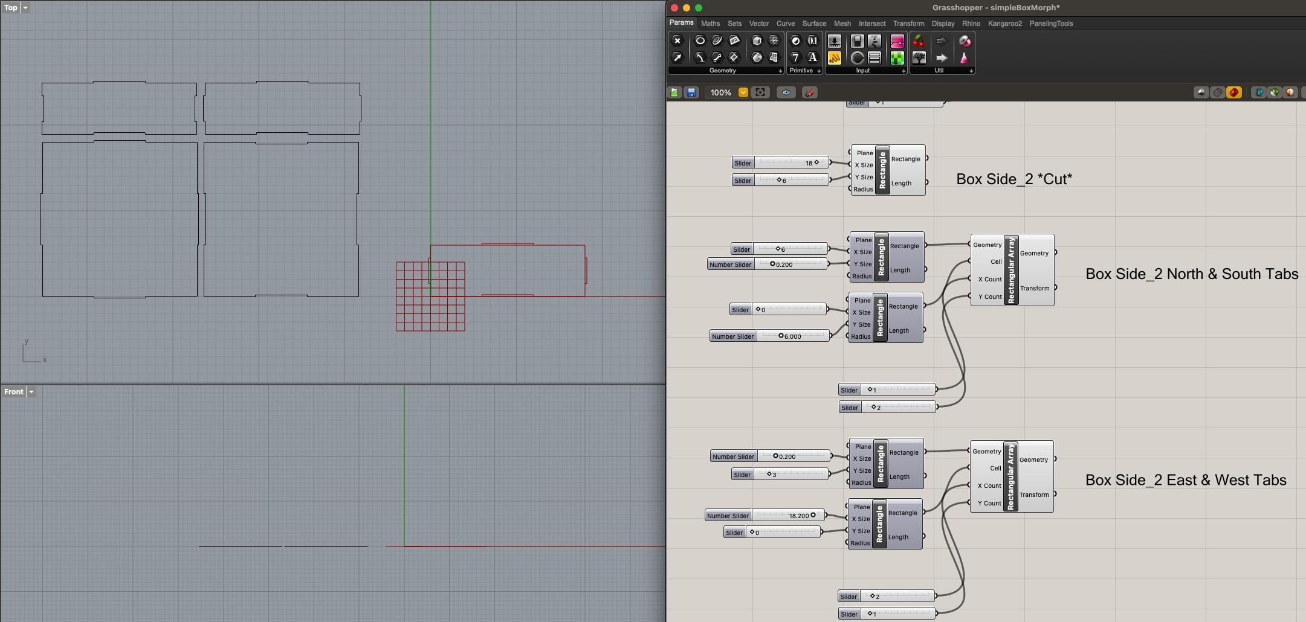Add a Number primitive parameter (0.1 icon)

click(813, 41)
